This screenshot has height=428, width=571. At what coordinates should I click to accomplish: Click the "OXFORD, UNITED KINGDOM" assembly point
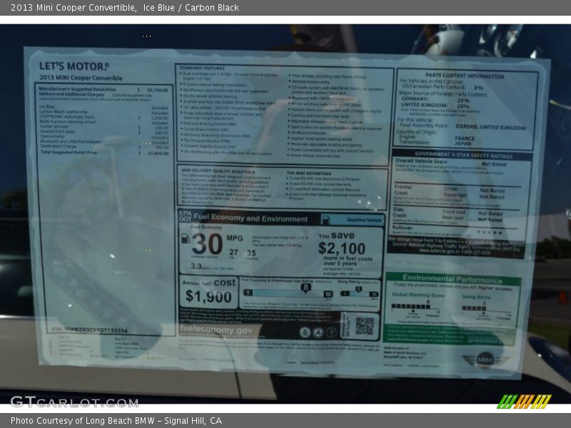(490, 127)
